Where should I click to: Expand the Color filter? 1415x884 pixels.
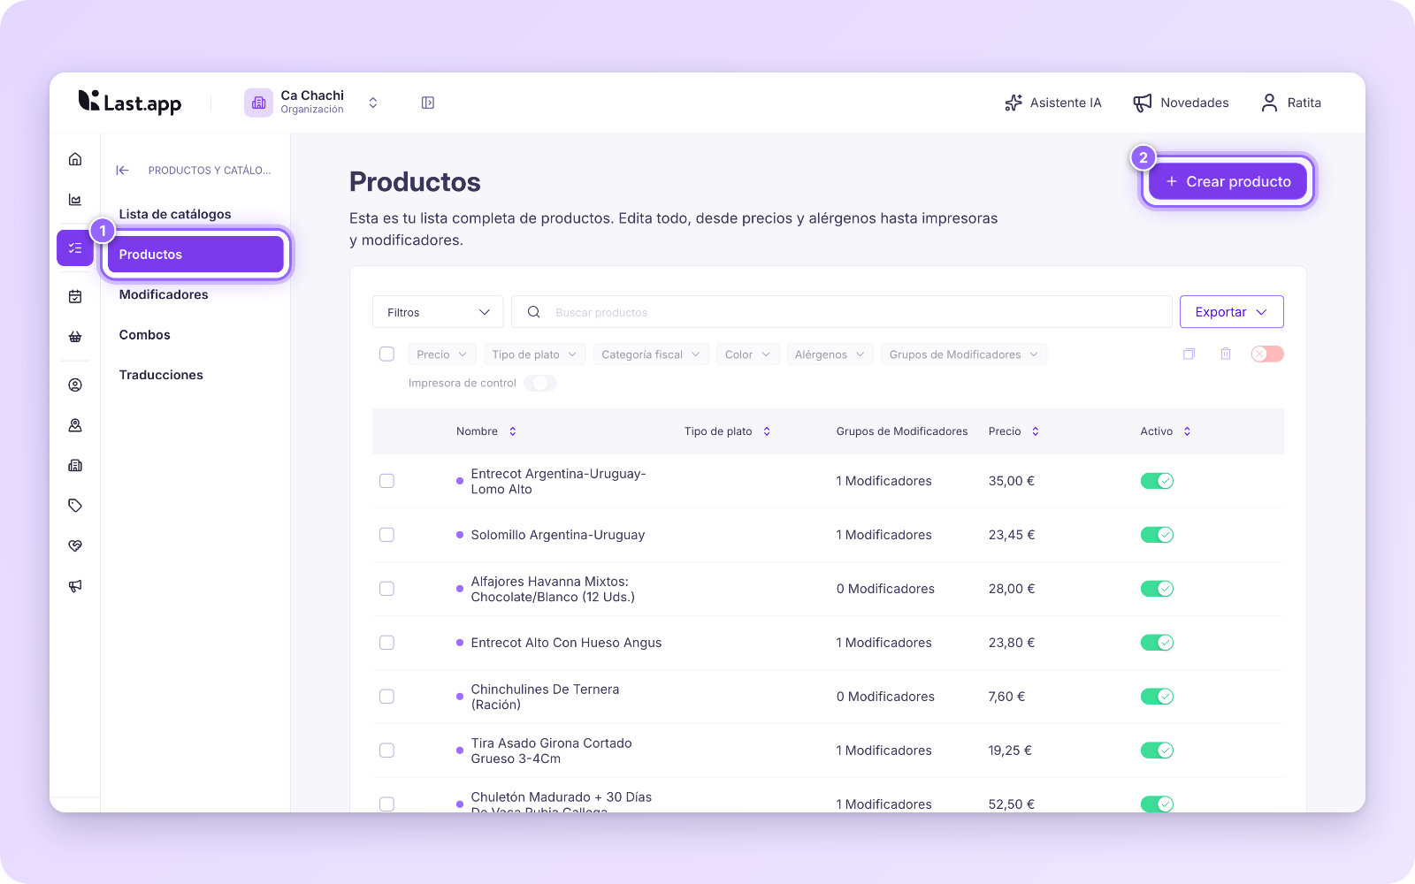pyautogui.click(x=748, y=354)
